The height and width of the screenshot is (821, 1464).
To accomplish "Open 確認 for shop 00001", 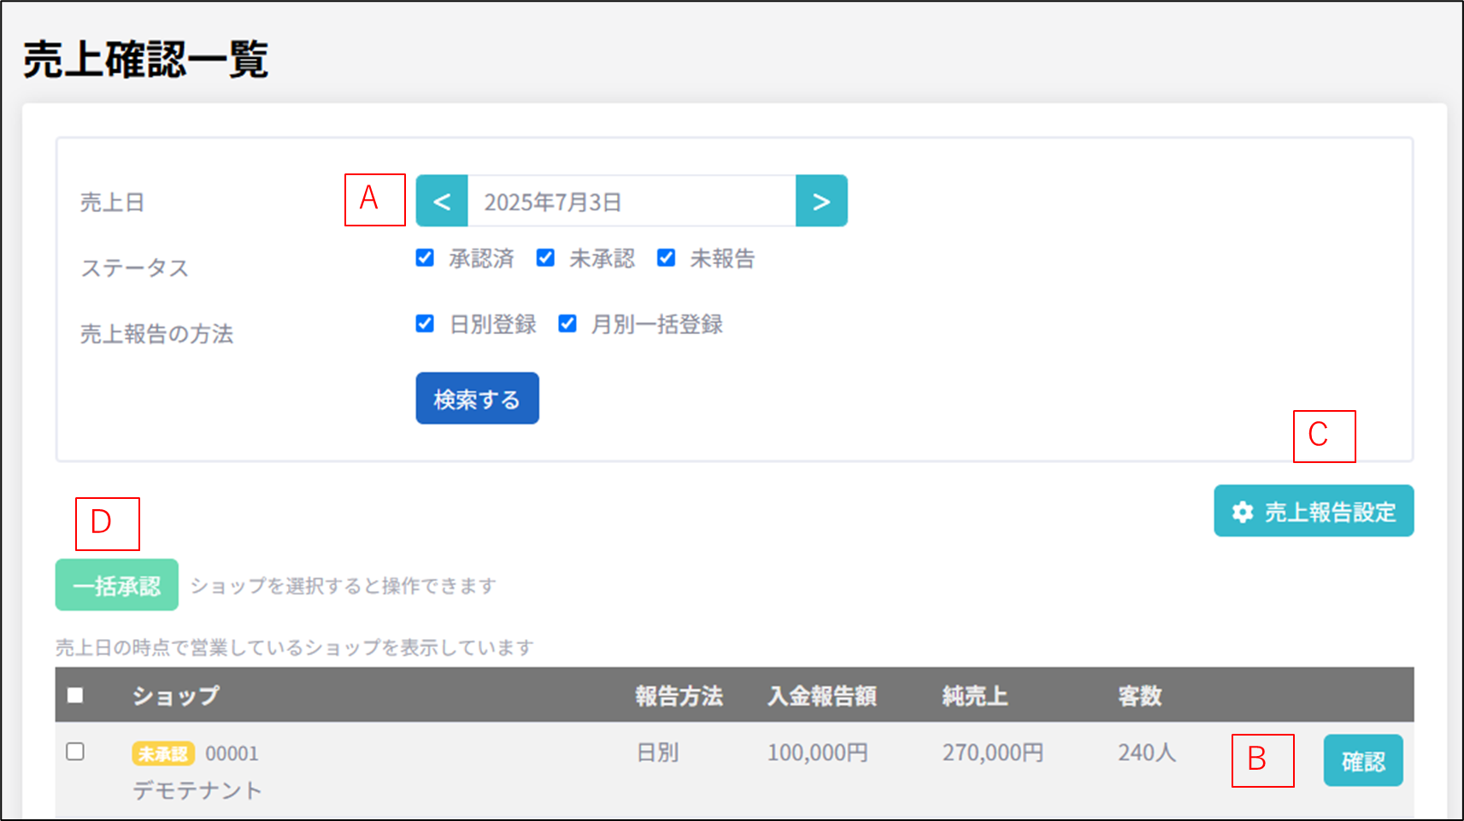I will 1362,760.
